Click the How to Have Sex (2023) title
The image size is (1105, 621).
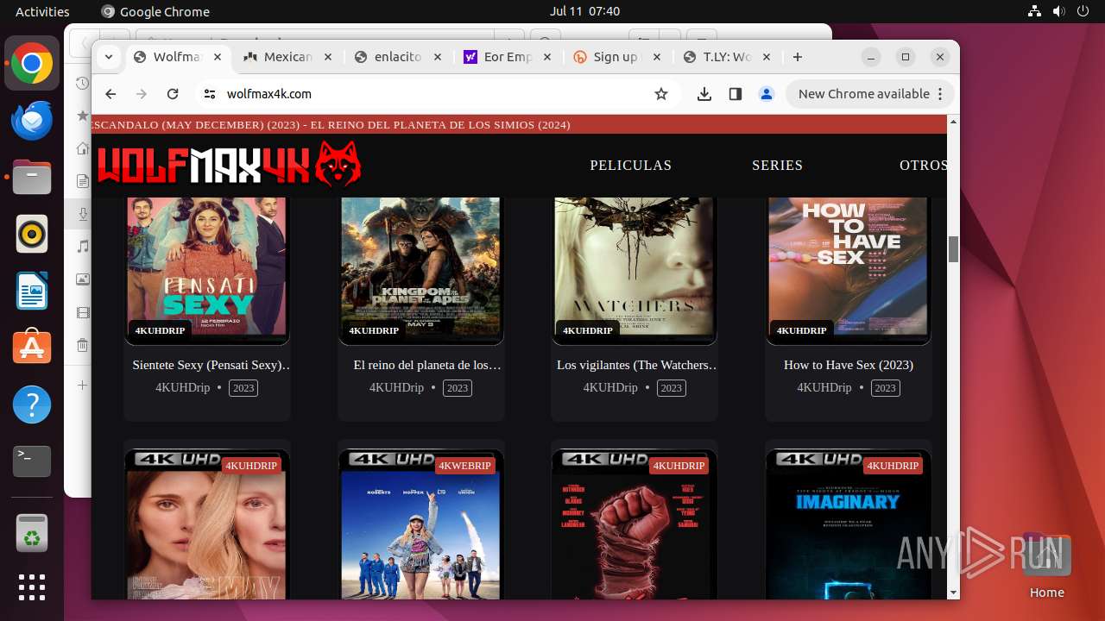coord(849,365)
